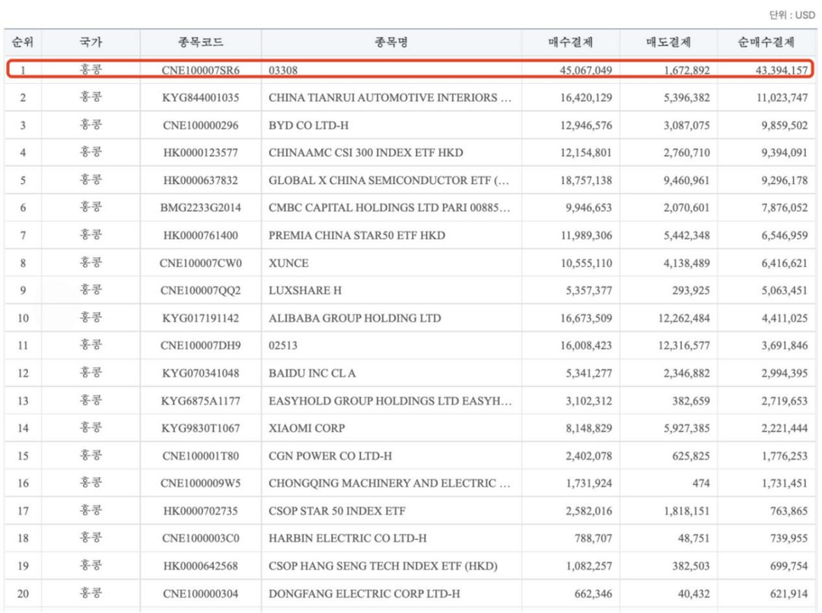
Task: Select CSOP HANG SENG TECH INDEX ETF
Action: pyautogui.click(x=383, y=566)
